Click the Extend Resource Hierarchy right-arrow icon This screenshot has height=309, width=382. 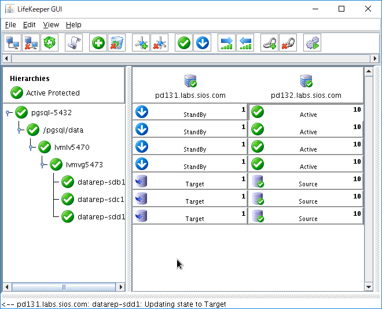[x=226, y=43]
